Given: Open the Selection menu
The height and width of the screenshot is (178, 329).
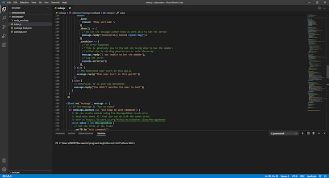Looking at the screenshot, I should [24, 2].
